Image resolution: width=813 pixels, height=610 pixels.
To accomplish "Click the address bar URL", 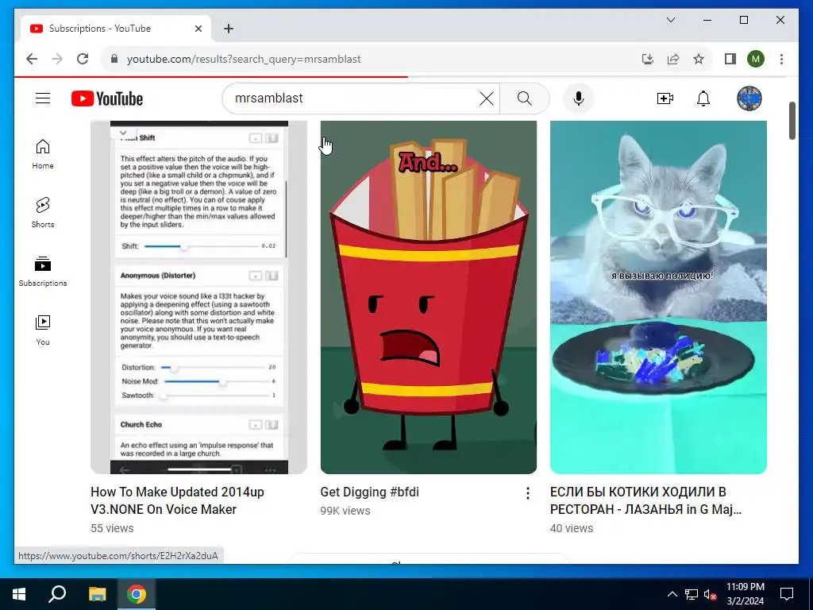I will point(244,59).
